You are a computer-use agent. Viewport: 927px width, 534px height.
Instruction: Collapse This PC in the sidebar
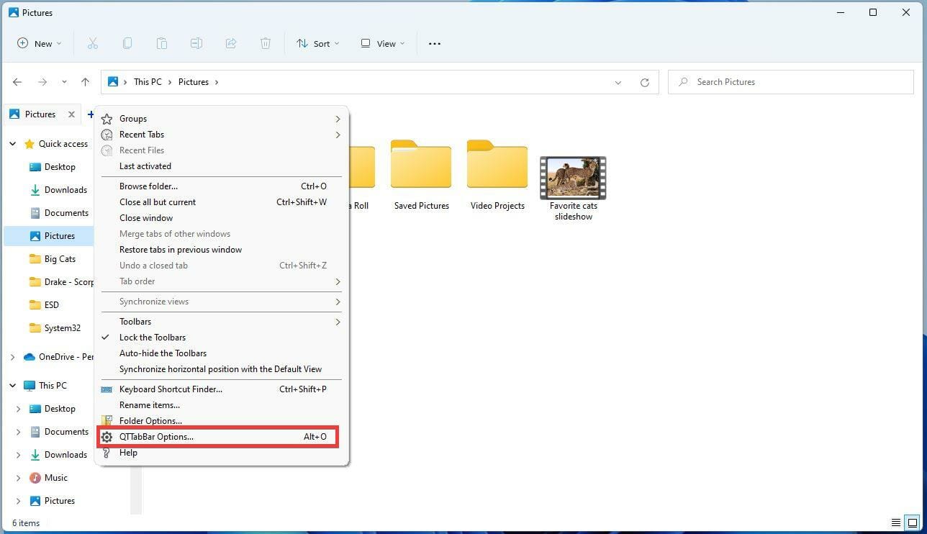[12, 385]
